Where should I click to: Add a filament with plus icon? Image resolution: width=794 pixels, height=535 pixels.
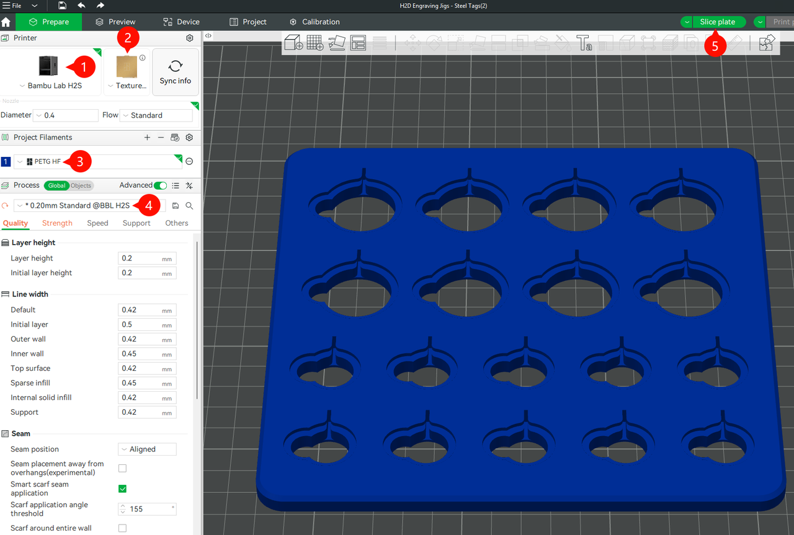click(x=147, y=138)
